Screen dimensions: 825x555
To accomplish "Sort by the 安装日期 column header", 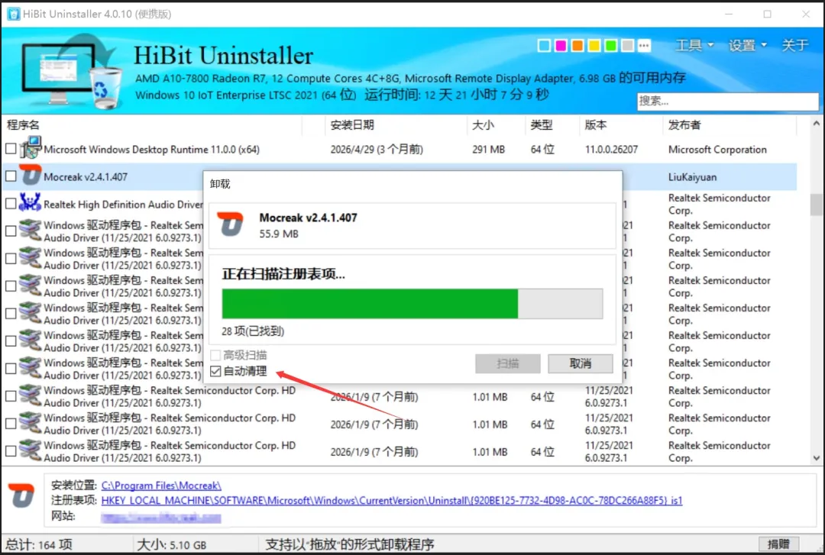I will [352, 125].
